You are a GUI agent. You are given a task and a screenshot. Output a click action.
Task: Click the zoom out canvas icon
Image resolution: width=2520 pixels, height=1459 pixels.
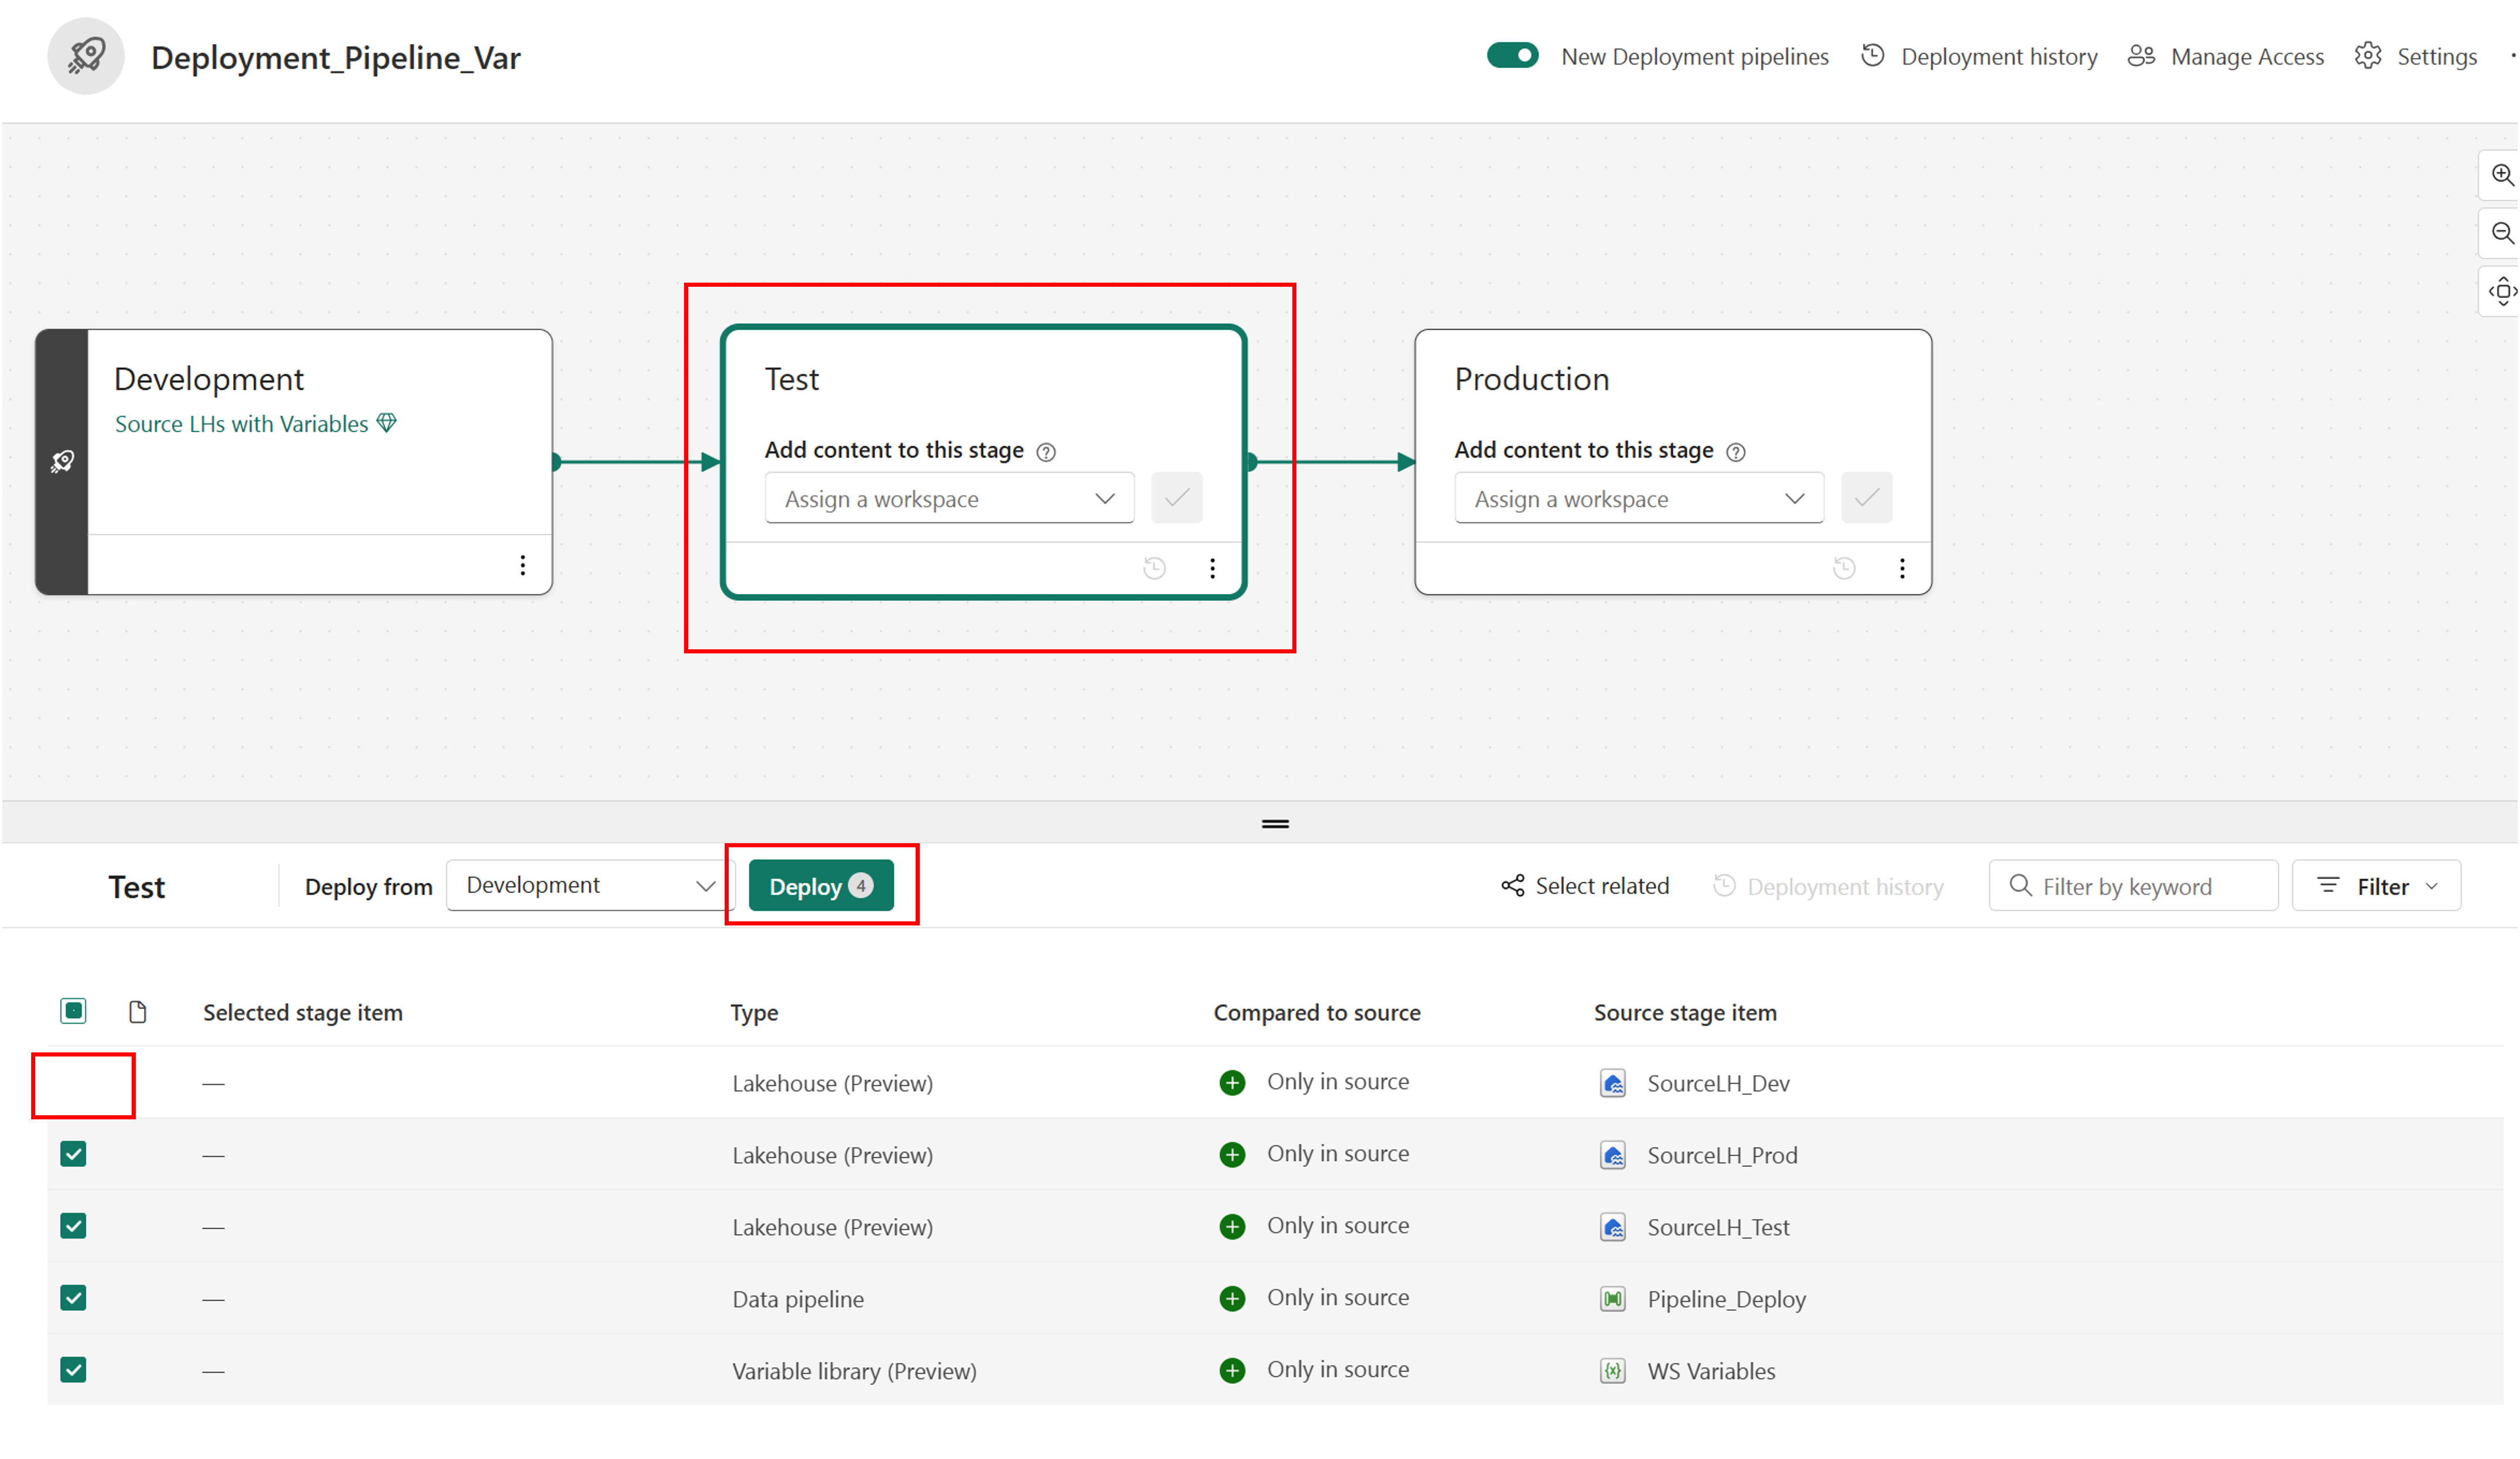(2501, 233)
